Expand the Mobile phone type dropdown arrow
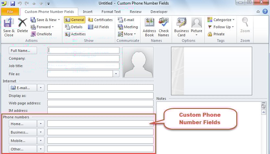 coord(41,140)
